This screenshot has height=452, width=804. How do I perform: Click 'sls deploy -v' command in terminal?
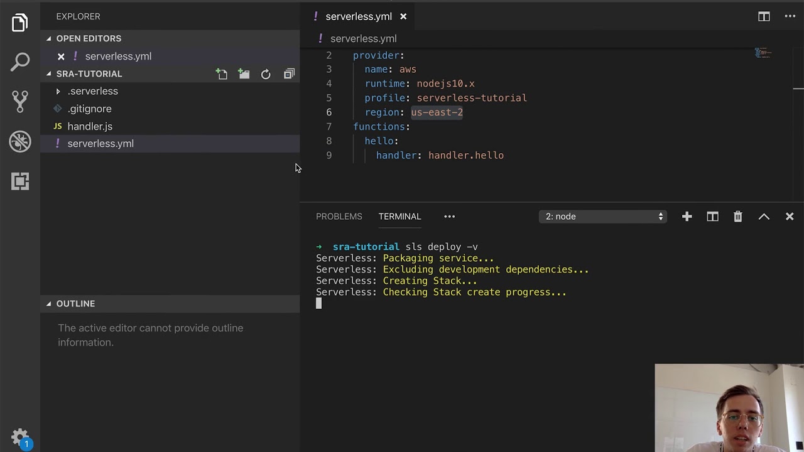pyautogui.click(x=442, y=247)
